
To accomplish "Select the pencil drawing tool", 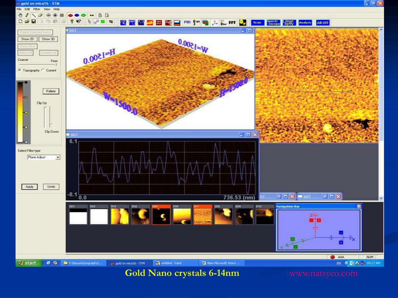I will [x=27, y=15].
